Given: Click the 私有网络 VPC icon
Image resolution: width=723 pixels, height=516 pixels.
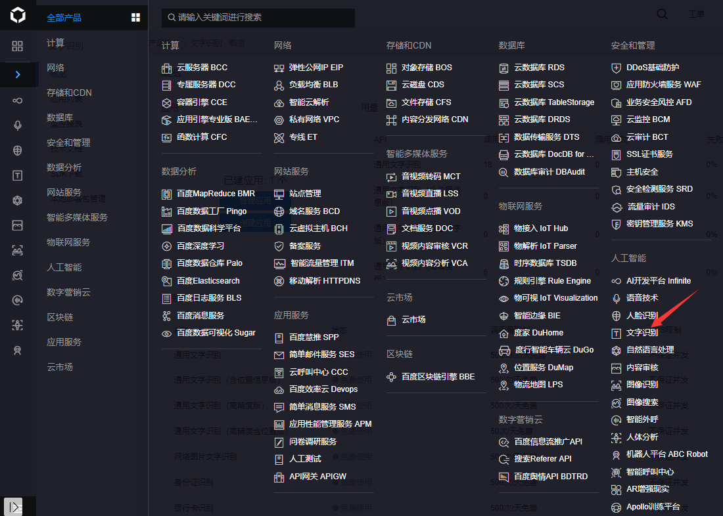Looking at the screenshot, I should point(279,120).
